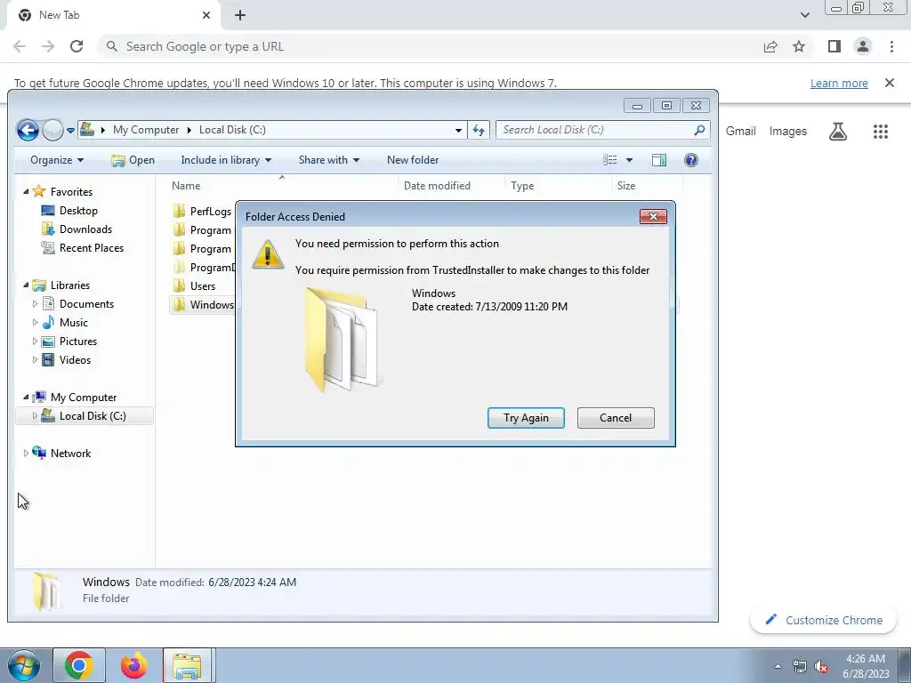This screenshot has width=911, height=683.
Task: Follow the Learn more link
Action: 839,83
